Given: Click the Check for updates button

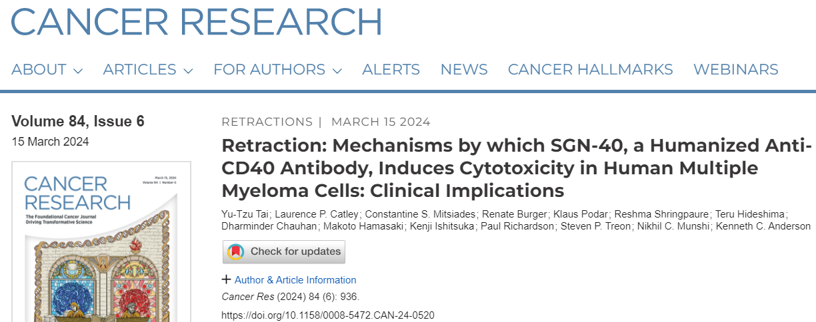Looking at the screenshot, I should (284, 252).
